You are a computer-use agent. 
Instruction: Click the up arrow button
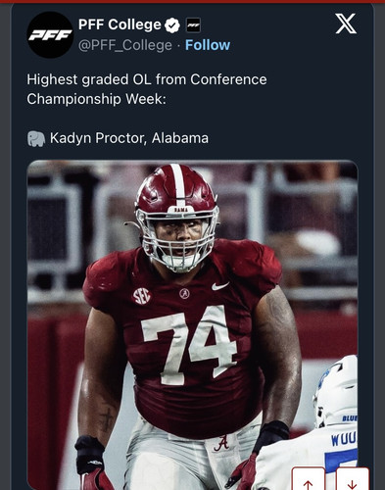coord(309,480)
